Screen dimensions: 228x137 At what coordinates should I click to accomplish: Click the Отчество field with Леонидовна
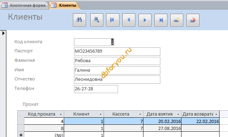pyautogui.click(x=117, y=79)
